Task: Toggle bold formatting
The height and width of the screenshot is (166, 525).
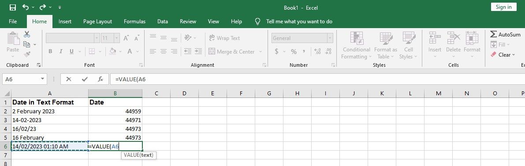Action: (x=50, y=51)
